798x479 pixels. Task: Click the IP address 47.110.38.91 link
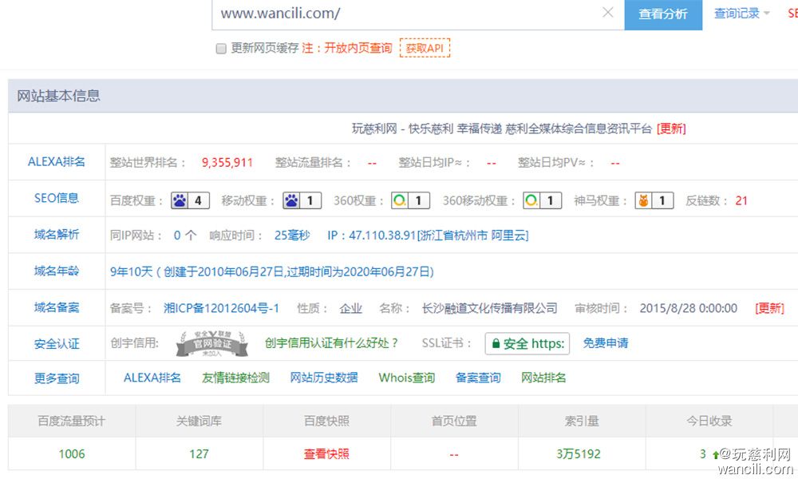(x=428, y=236)
